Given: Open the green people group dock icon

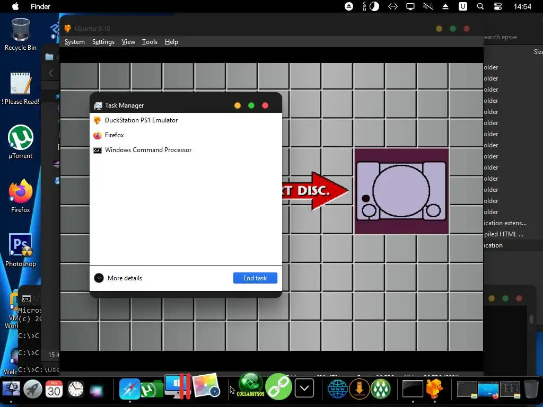Looking at the screenshot, I should pos(381,389).
